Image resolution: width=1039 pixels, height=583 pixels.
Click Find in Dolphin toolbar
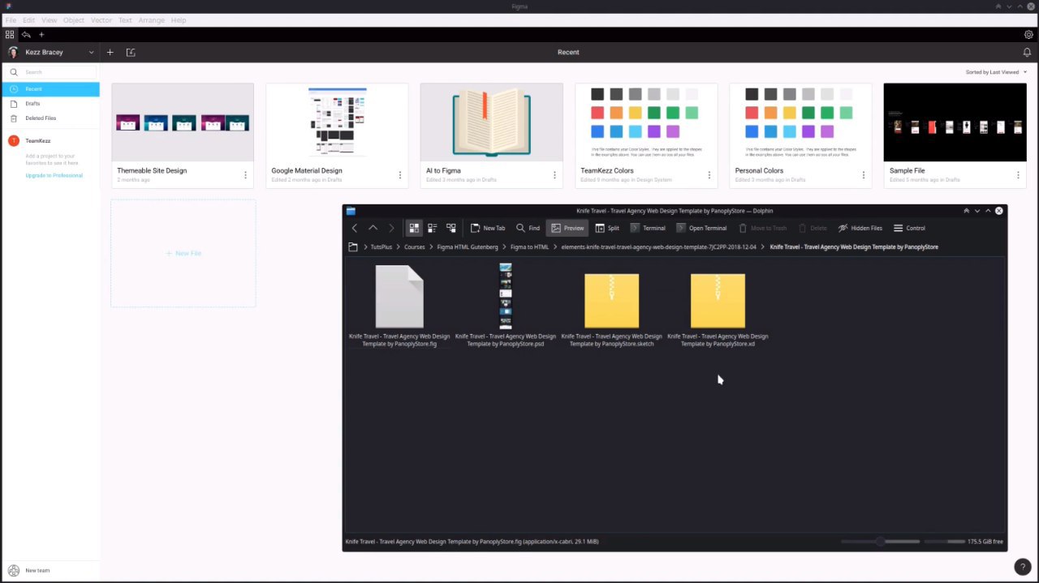point(528,228)
